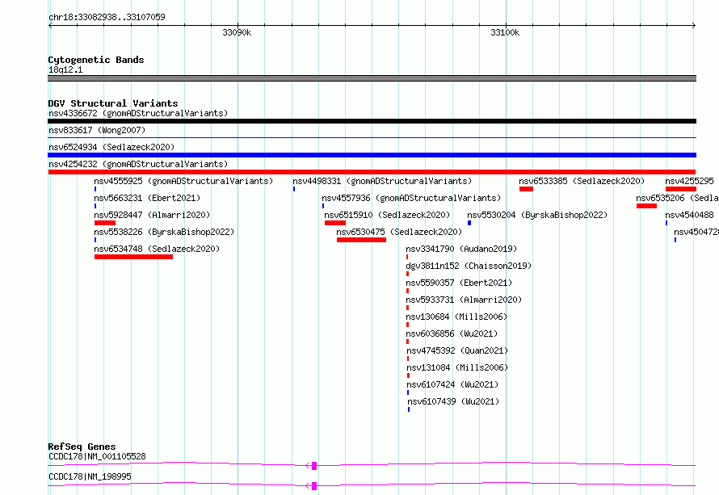Select the red bar under nsv6530475
This screenshot has height=495, width=719.
pyautogui.click(x=361, y=240)
